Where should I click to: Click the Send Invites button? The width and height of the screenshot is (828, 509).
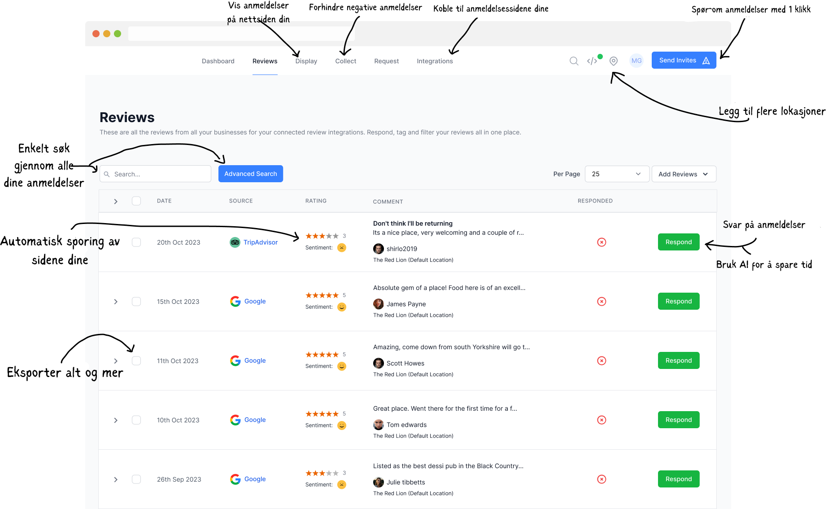pyautogui.click(x=684, y=60)
